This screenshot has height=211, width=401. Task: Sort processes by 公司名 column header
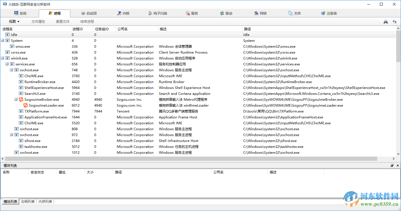[x=137, y=29]
